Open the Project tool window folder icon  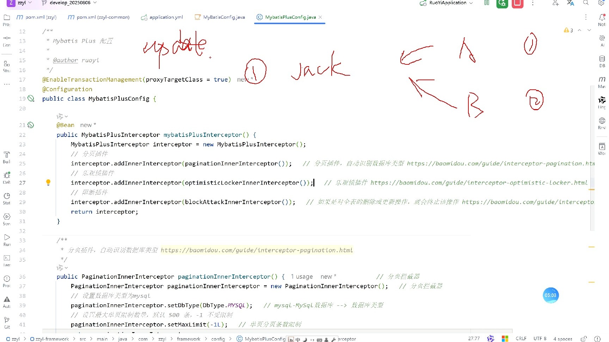click(7, 17)
